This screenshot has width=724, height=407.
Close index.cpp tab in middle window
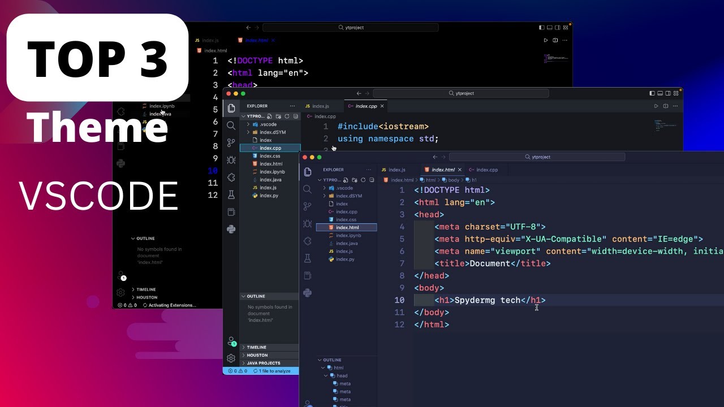382,106
